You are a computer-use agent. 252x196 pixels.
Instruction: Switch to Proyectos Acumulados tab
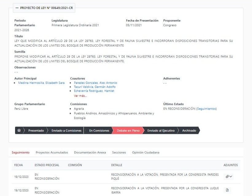[x=52, y=152]
